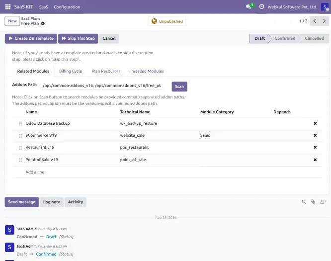The image size is (331, 261).
Task: Open attachments paperclip icon
Action: tap(313, 202)
